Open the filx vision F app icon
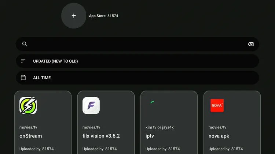275x154 pixels. click(x=91, y=105)
